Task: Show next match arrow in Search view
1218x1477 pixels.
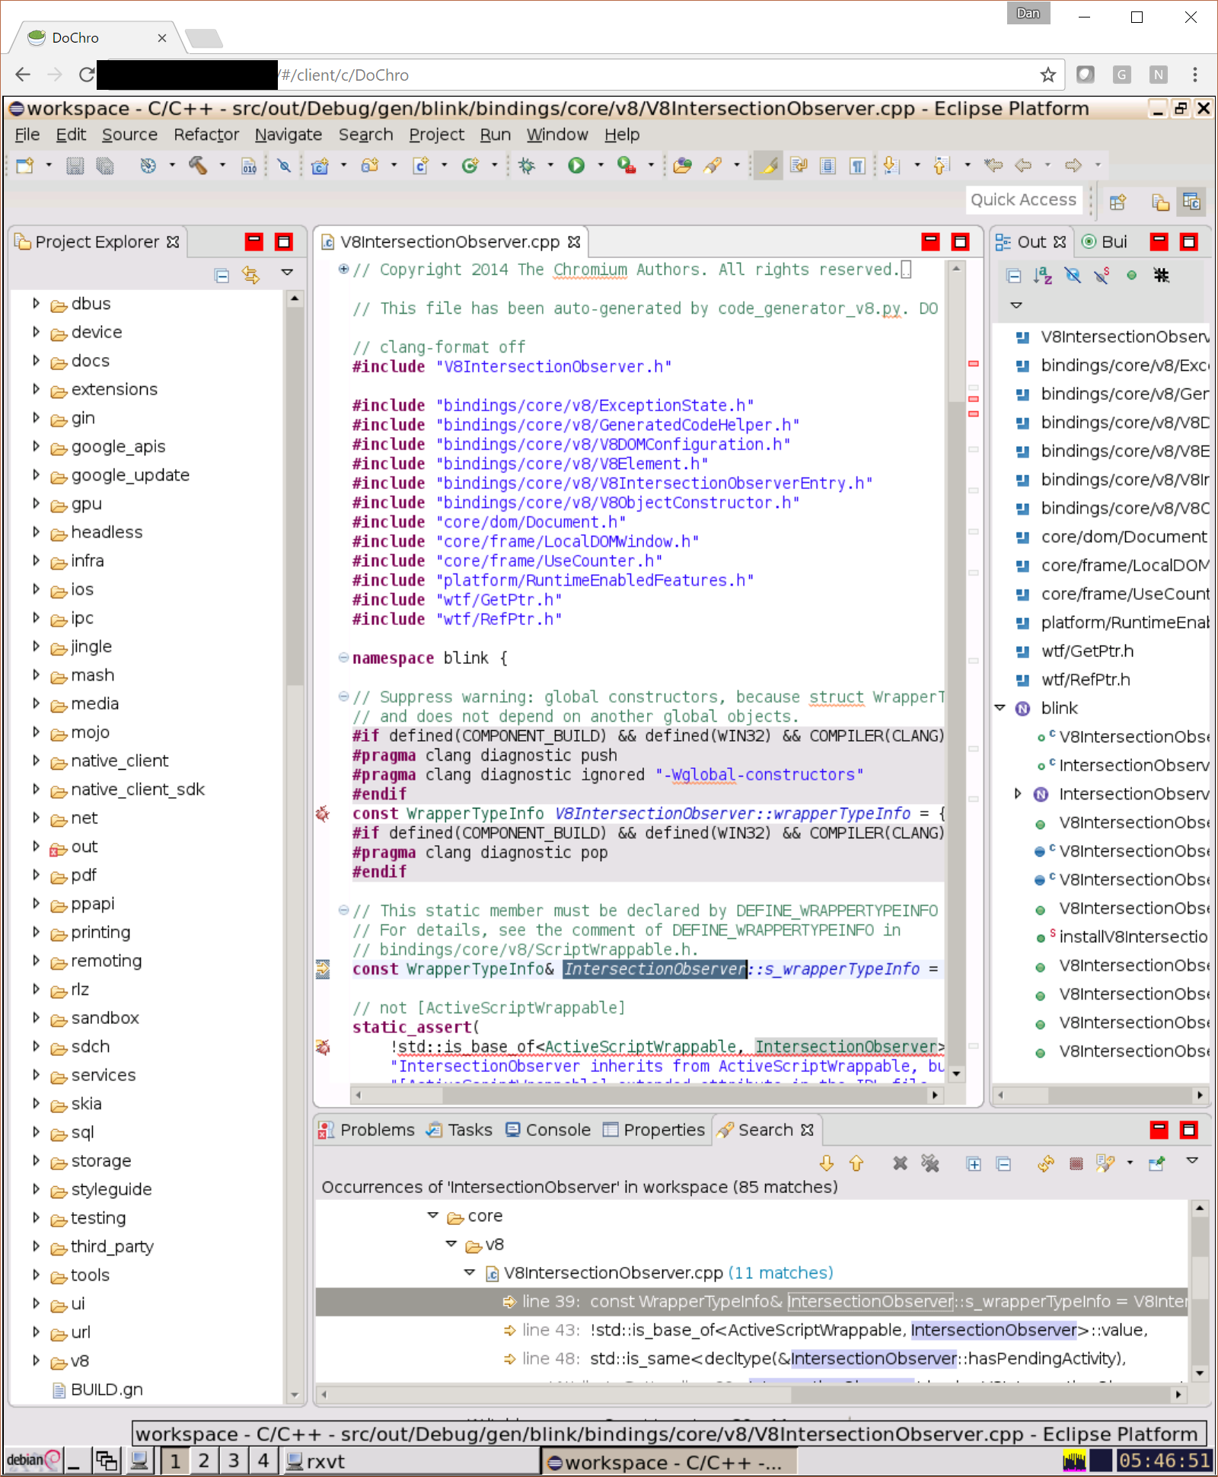Action: coord(826,1163)
